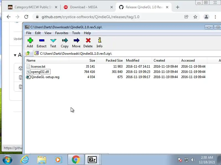The width and height of the screenshot is (221, 165).
Task: Click the 7-Zip taskbar button
Action: [x=92, y=159]
